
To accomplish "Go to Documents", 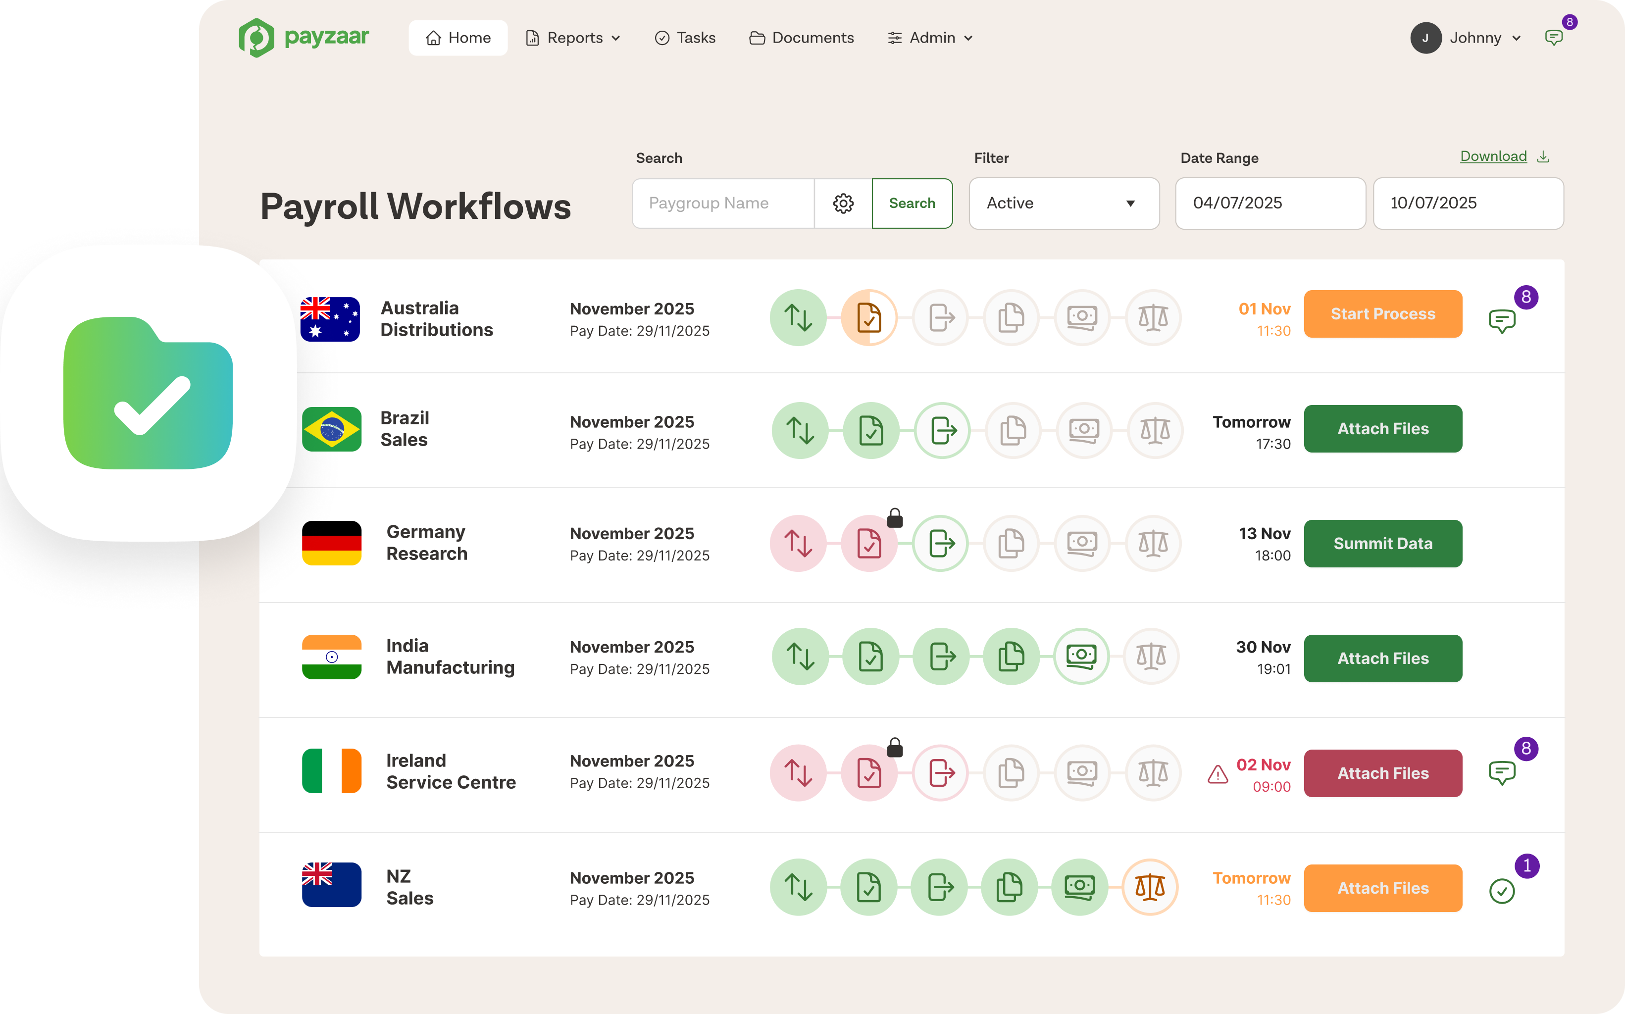I will [802, 38].
